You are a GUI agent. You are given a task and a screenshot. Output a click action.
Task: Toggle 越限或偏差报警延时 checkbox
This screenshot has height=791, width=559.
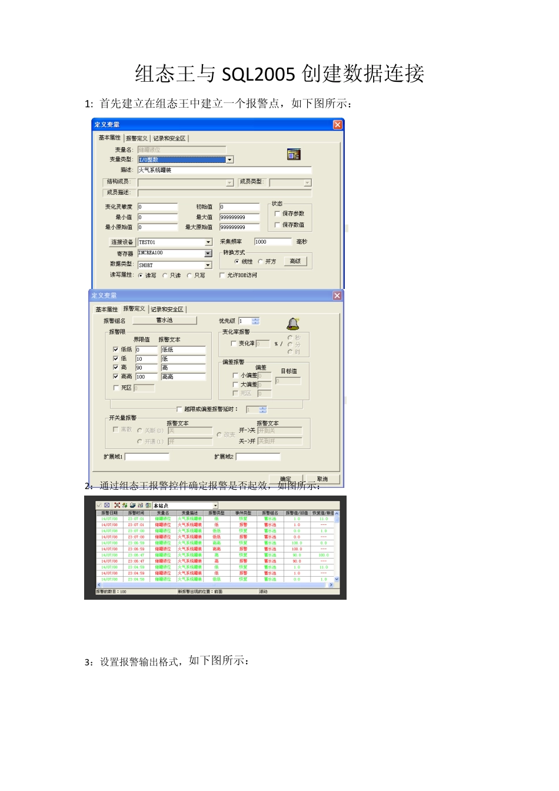(x=179, y=409)
